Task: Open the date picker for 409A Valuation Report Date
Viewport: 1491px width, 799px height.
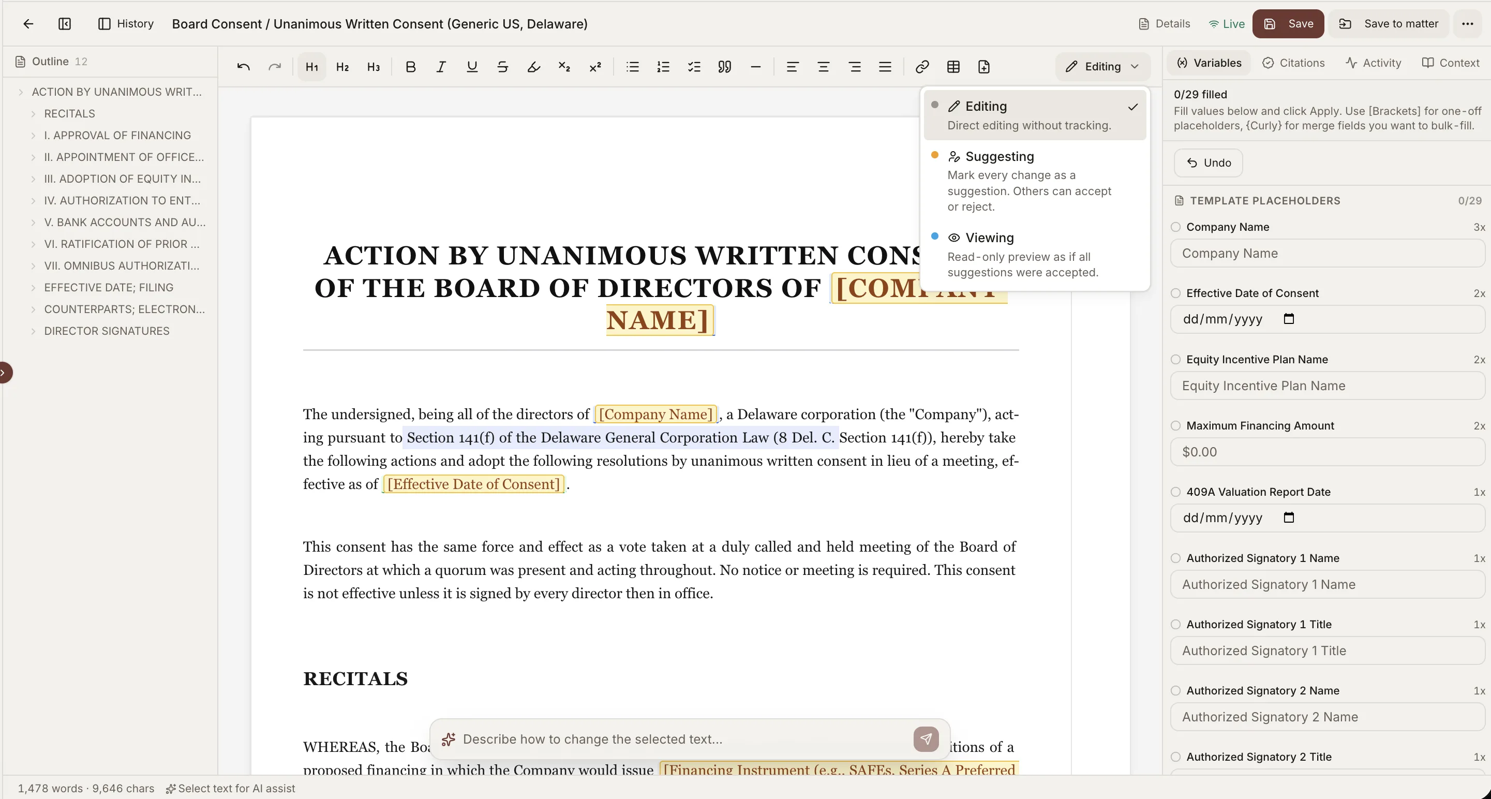Action: tap(1288, 517)
